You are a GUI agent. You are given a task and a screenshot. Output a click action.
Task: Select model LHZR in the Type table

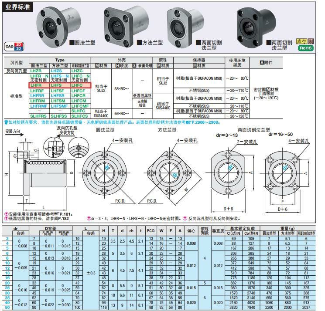pyautogui.click(x=36, y=71)
